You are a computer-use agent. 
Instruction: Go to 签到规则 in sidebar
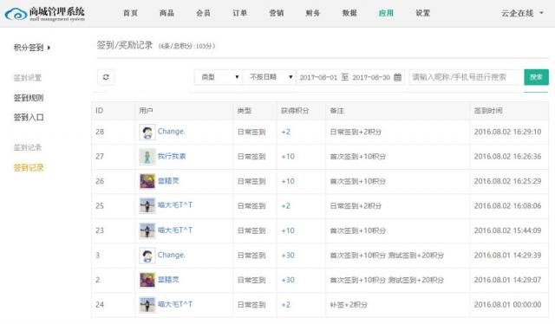coord(29,98)
